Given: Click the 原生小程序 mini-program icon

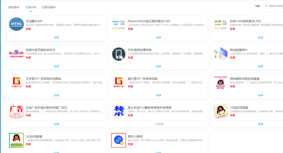Looking at the screenshot, I should click(x=119, y=140).
